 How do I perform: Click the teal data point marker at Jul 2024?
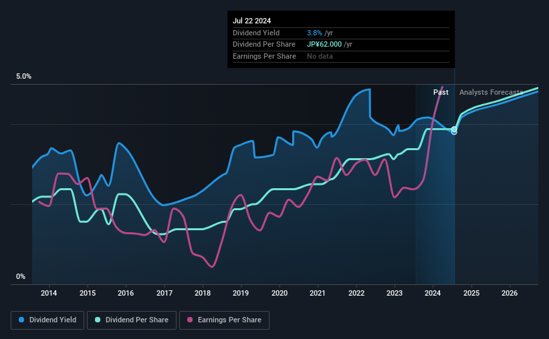[454, 129]
